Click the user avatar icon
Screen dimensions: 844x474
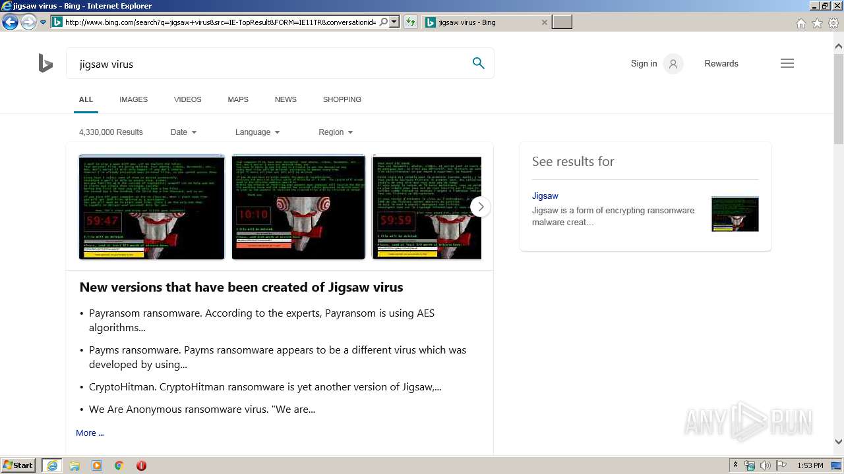tap(673, 64)
